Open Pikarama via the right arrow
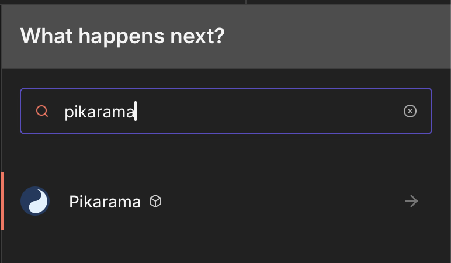The width and height of the screenshot is (451, 263). tap(411, 201)
